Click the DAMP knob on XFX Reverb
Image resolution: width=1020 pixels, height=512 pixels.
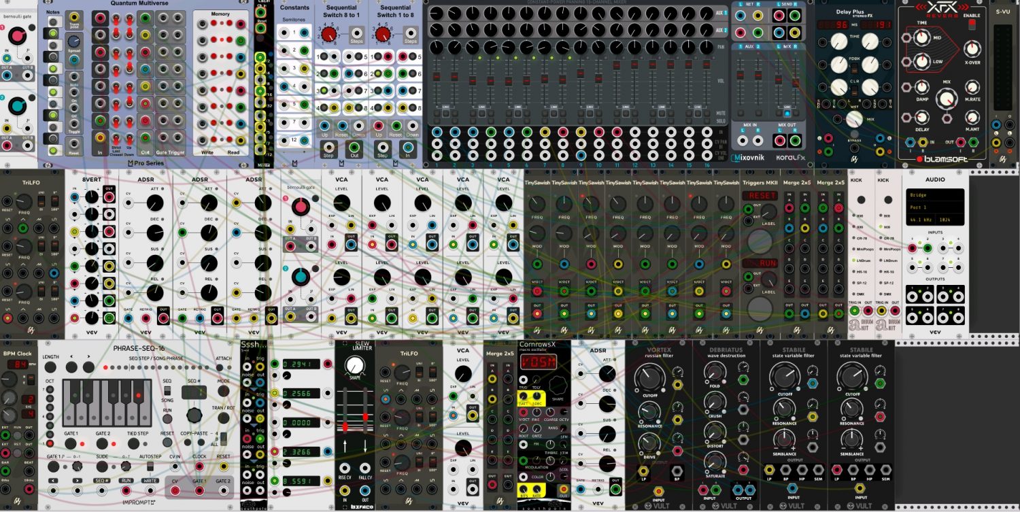[x=921, y=87]
